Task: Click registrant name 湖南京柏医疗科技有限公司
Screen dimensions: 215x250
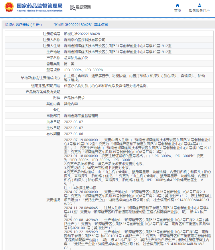Action: point(84,40)
